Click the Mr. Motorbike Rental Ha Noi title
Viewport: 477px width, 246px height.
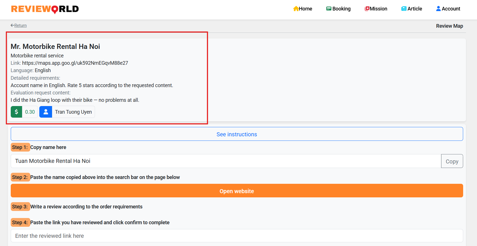(55, 47)
